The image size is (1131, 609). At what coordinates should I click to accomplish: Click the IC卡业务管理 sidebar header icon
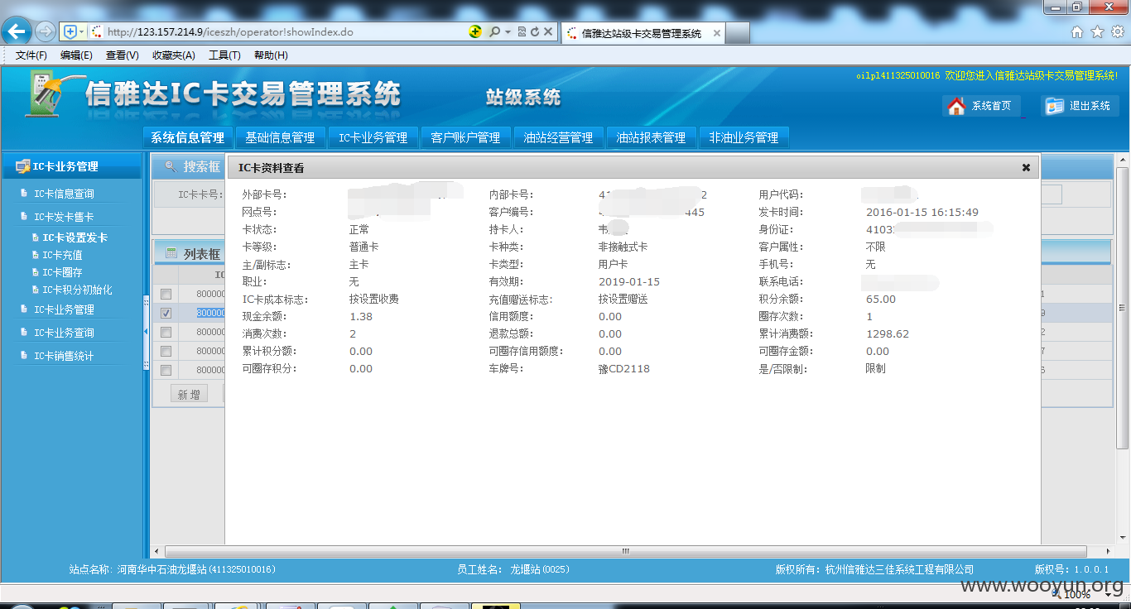pos(22,166)
